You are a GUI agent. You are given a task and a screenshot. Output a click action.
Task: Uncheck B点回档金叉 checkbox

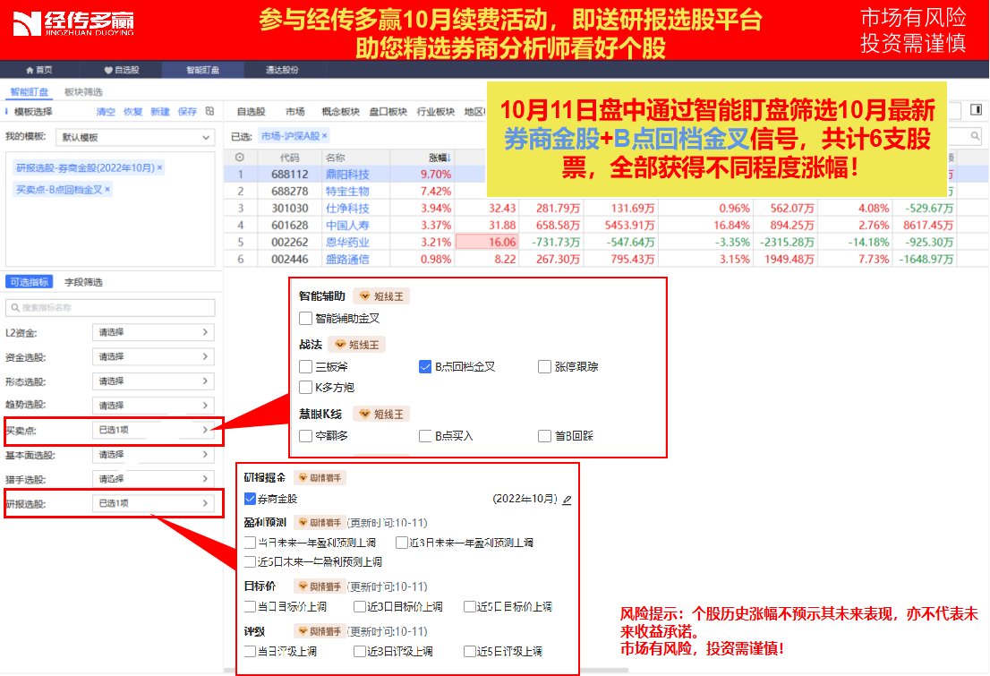coord(425,366)
